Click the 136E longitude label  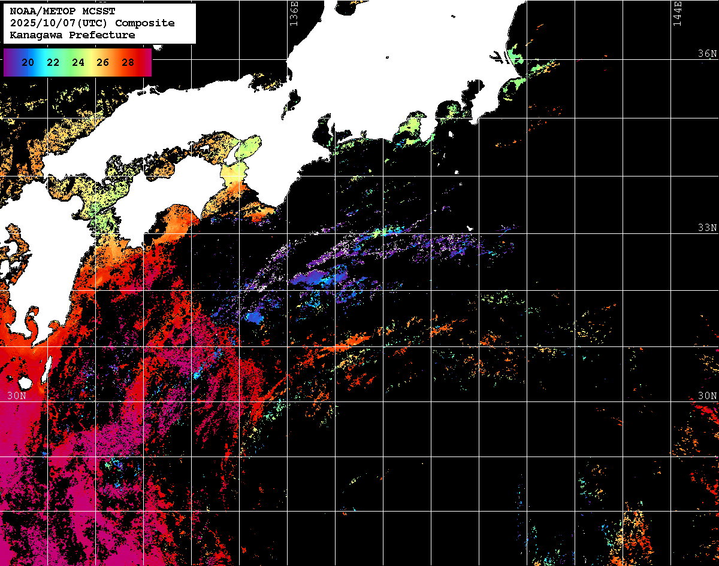[294, 13]
